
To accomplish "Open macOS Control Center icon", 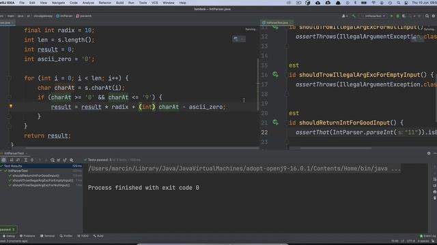I will (x=406, y=3).
